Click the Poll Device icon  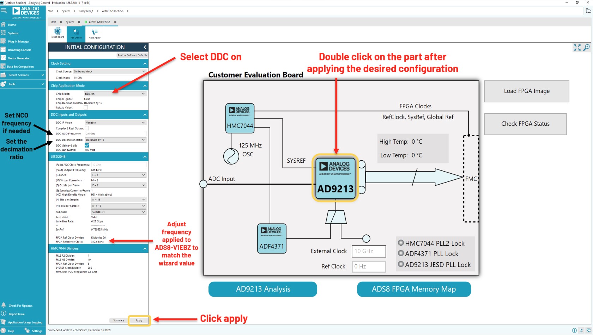coord(75,34)
